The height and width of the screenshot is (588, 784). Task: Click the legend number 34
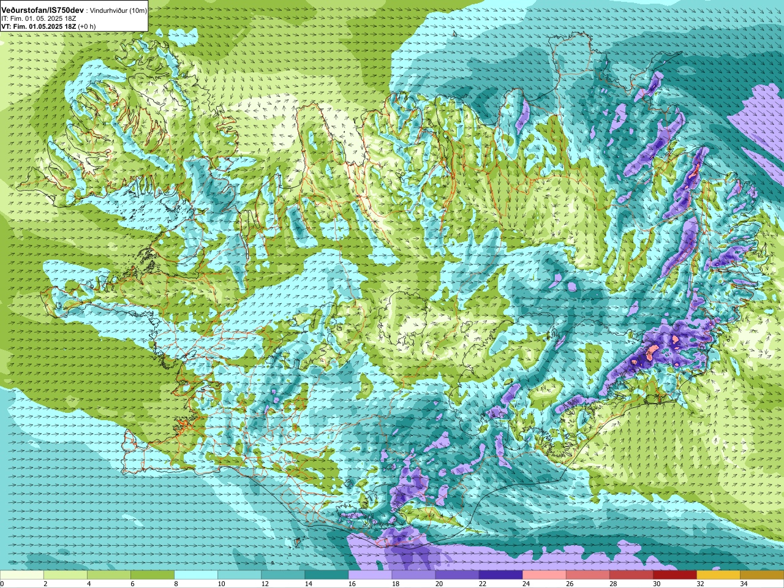click(x=744, y=584)
